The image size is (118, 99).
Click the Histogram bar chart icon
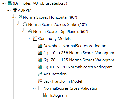[45, 95]
